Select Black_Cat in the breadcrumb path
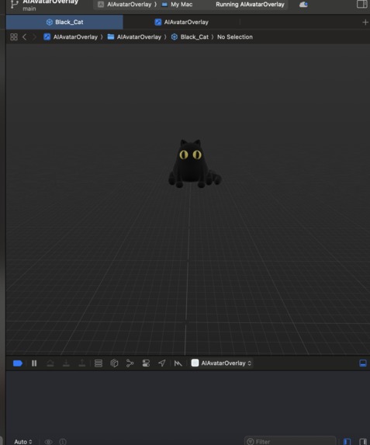The image size is (370, 445). [x=190, y=37]
